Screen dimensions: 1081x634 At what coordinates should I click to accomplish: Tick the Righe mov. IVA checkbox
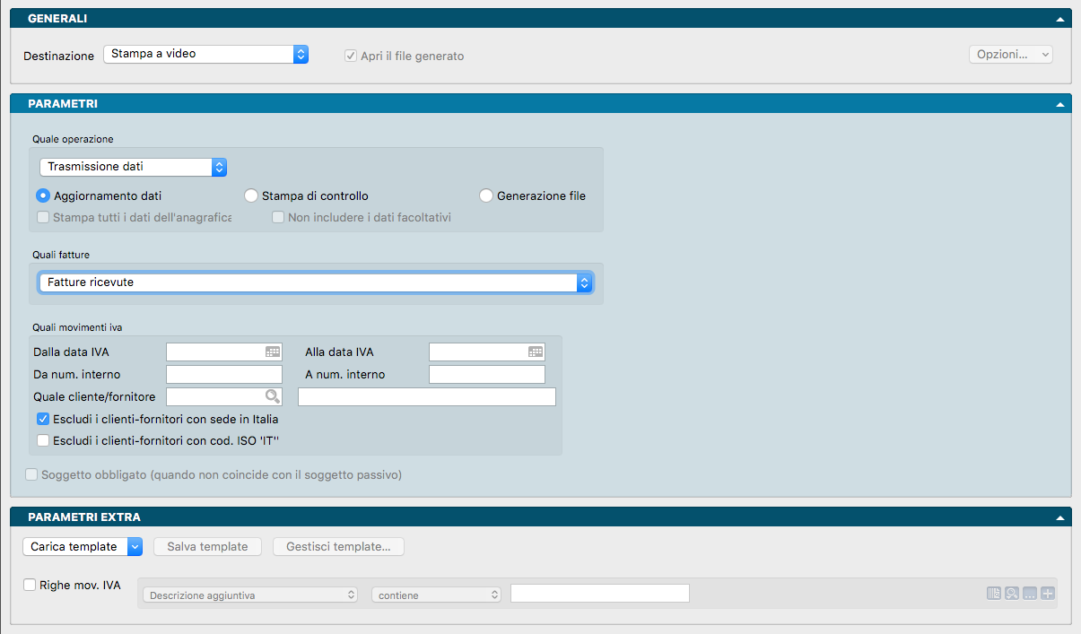pos(31,585)
